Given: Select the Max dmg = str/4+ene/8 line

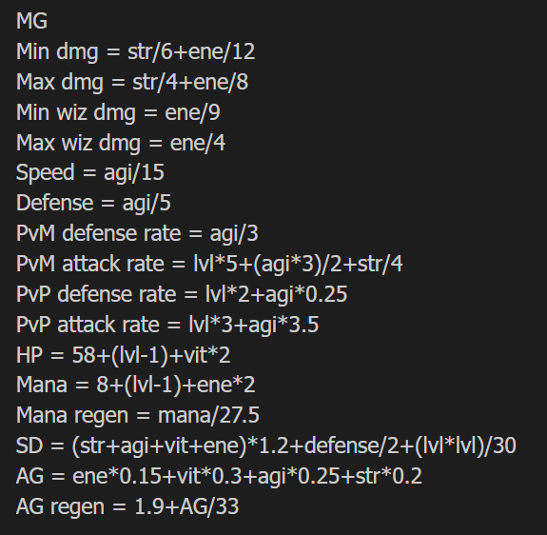Looking at the screenshot, I should (x=132, y=83).
